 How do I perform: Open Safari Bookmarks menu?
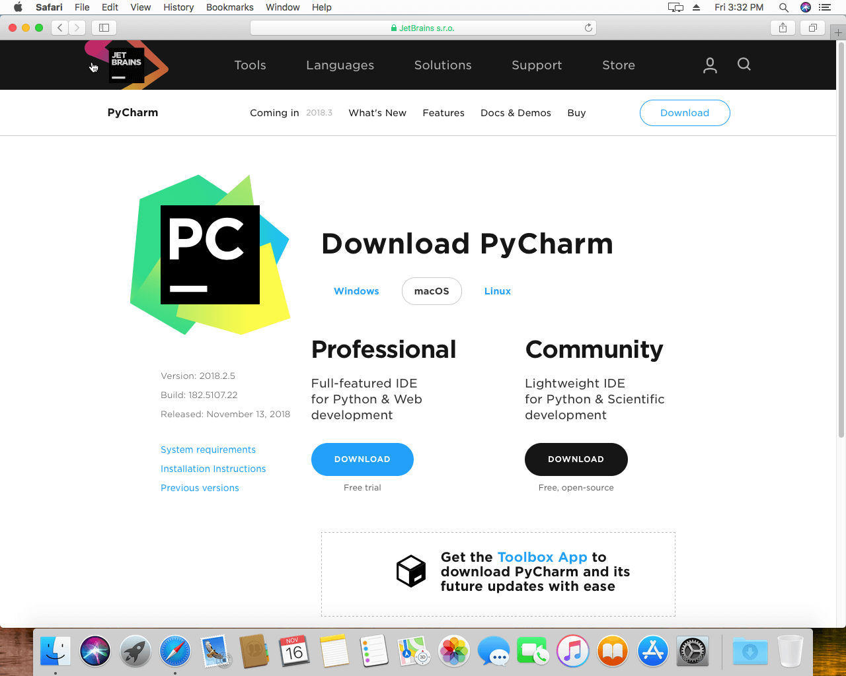(230, 7)
